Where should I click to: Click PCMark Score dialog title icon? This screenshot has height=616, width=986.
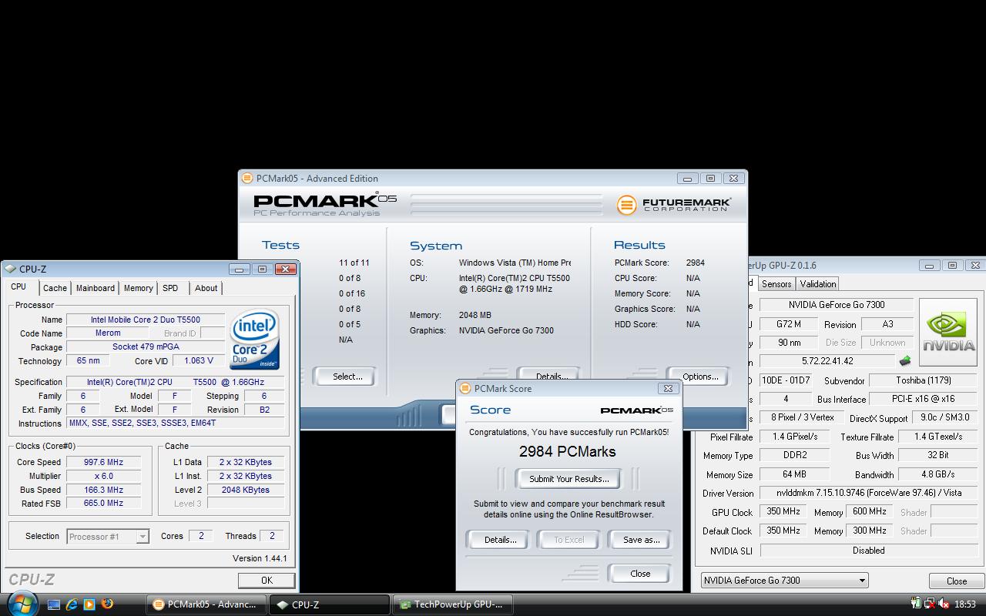[x=464, y=389]
